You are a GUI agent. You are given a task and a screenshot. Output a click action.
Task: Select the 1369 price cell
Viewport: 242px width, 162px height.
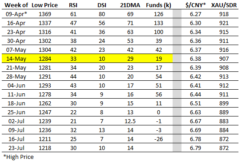(45, 14)
